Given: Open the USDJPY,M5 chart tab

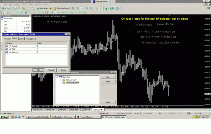Looking at the screenshot, I should 37,110.
